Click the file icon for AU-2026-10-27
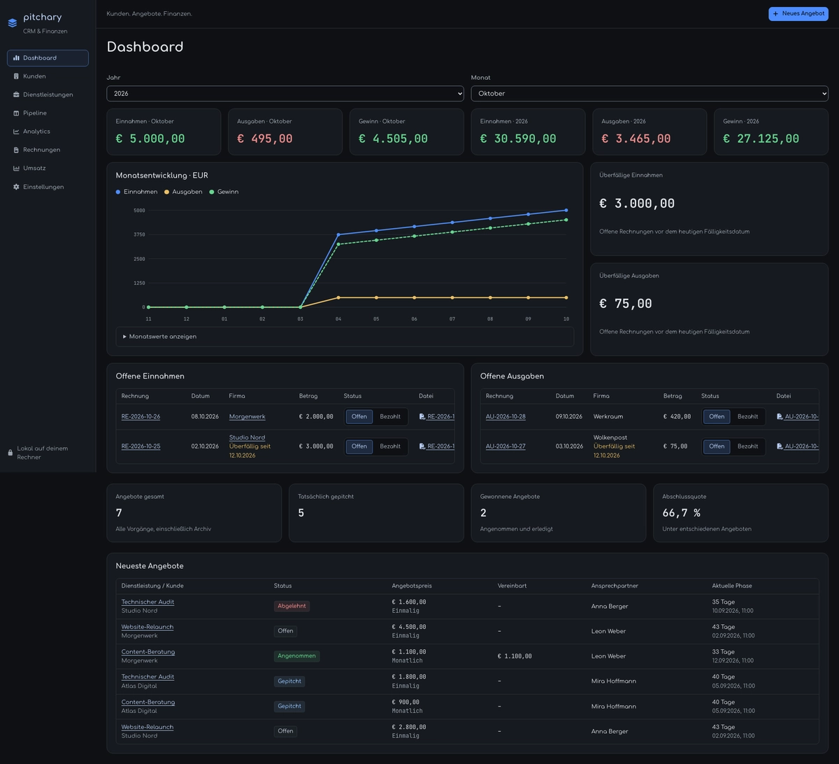This screenshot has height=764, width=839. pos(780,446)
